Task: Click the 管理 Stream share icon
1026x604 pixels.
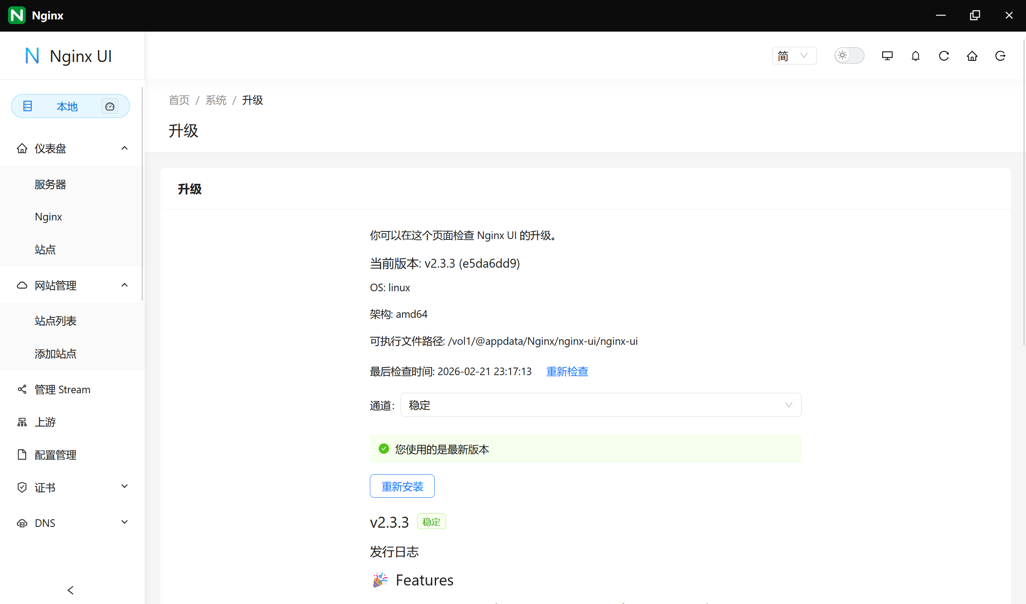Action: [x=22, y=389]
